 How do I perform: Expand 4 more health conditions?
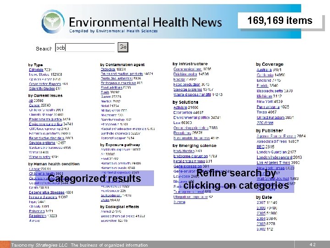pos(34,220)
